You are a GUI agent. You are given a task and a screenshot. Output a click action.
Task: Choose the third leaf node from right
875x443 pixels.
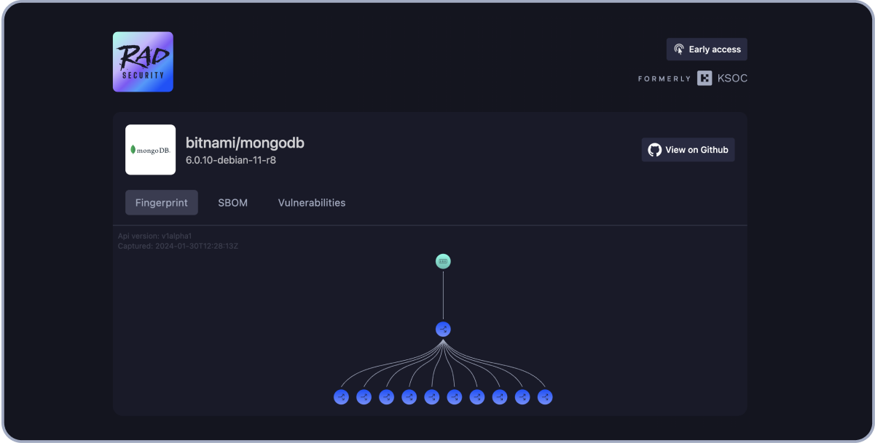point(499,397)
